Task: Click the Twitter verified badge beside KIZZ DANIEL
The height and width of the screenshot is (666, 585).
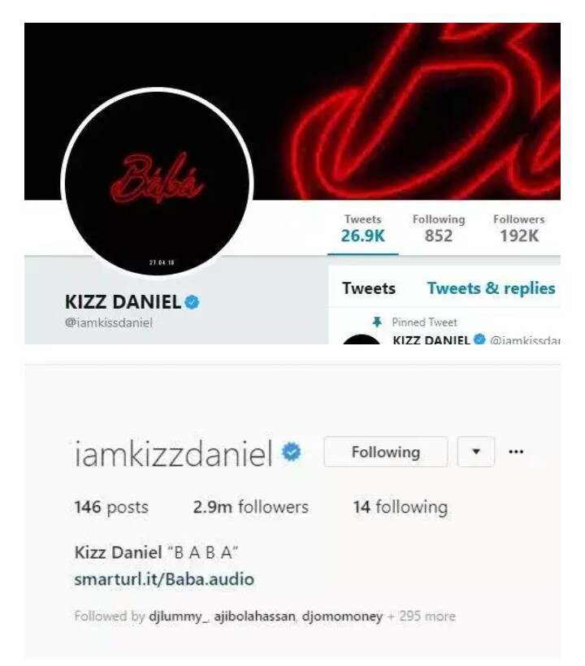Action: (192, 302)
